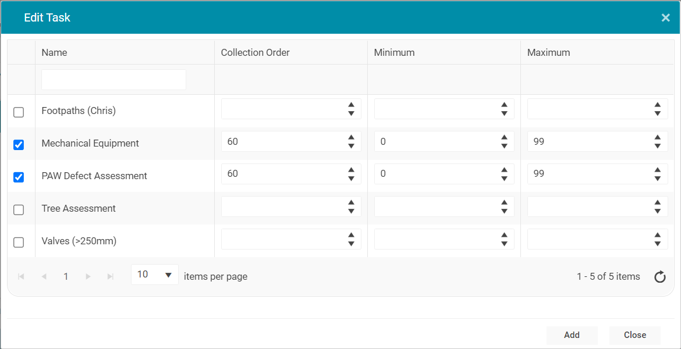Jump to the last page of results
Image resolution: width=681 pixels, height=349 pixels.
pos(110,277)
